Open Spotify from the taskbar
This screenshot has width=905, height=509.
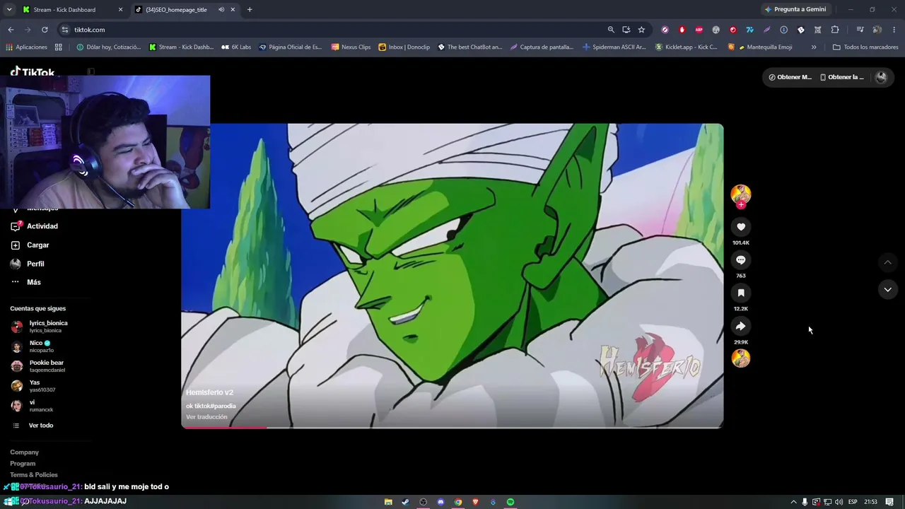(x=510, y=502)
